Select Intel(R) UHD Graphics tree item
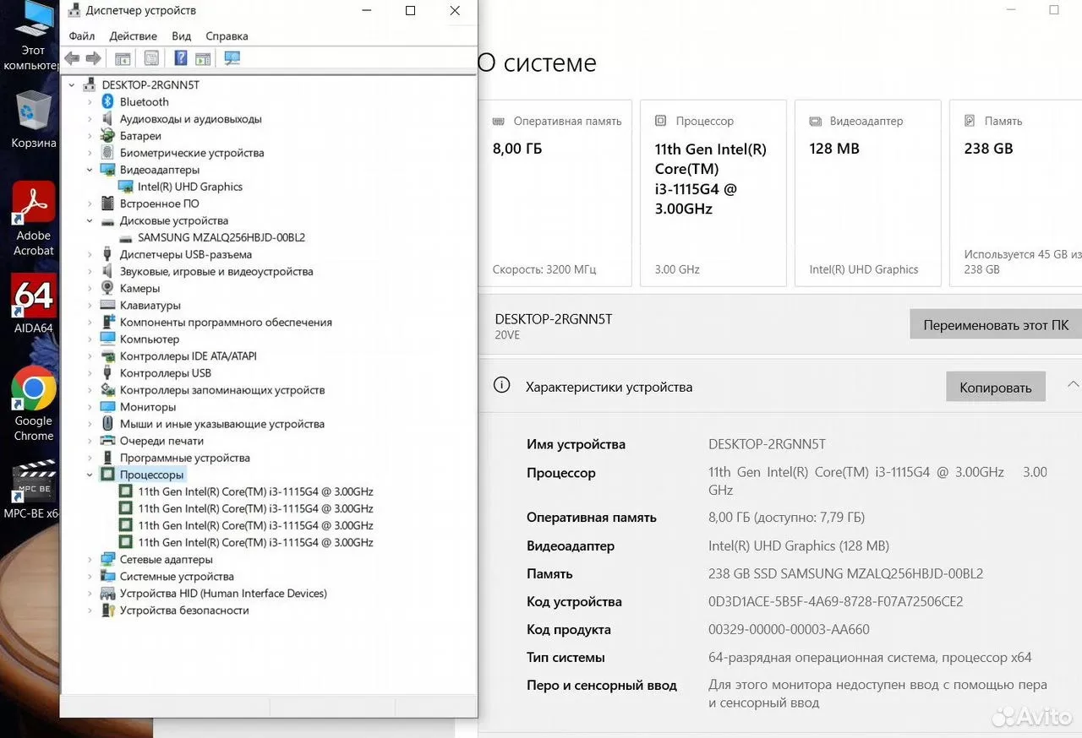The image size is (1082, 738). (x=190, y=187)
